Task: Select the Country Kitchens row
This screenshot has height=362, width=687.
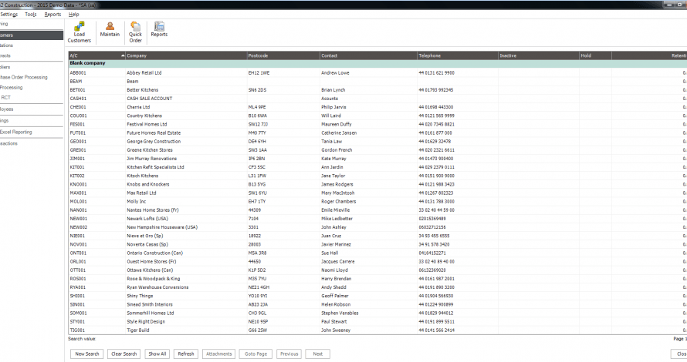Action: pyautogui.click(x=377, y=116)
